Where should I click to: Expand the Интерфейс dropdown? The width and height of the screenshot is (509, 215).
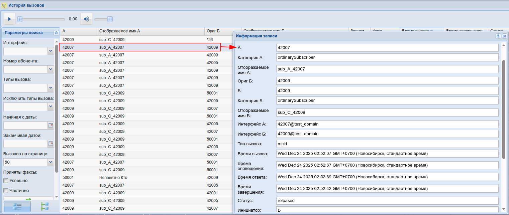click(x=50, y=51)
